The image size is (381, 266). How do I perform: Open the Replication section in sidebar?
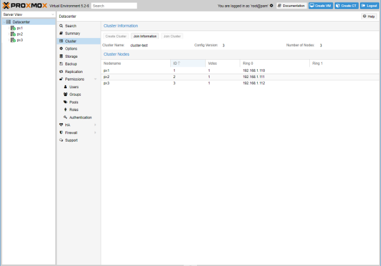tap(74, 71)
